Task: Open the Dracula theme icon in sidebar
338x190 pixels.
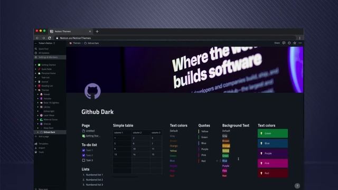Action: pos(41,124)
